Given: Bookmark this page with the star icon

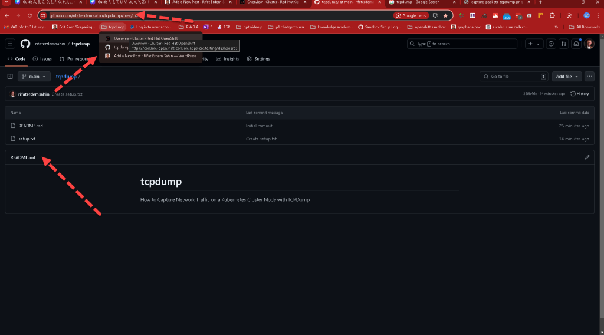Looking at the screenshot, I should [x=445, y=15].
